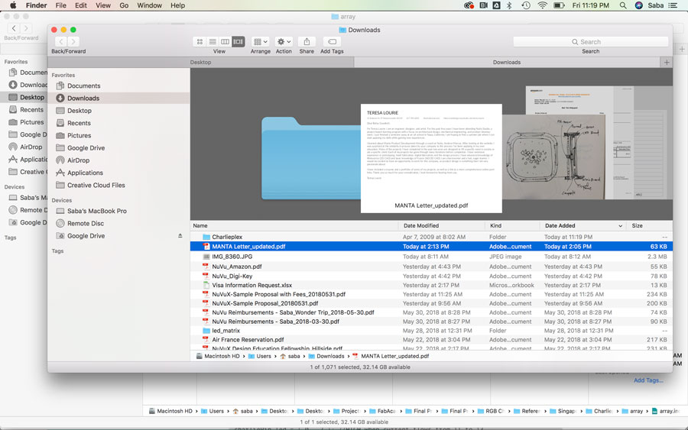Select the Downloads tab

click(507, 62)
